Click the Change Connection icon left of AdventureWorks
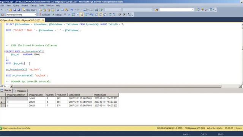The image size is (243, 137). click(x=3, y=14)
